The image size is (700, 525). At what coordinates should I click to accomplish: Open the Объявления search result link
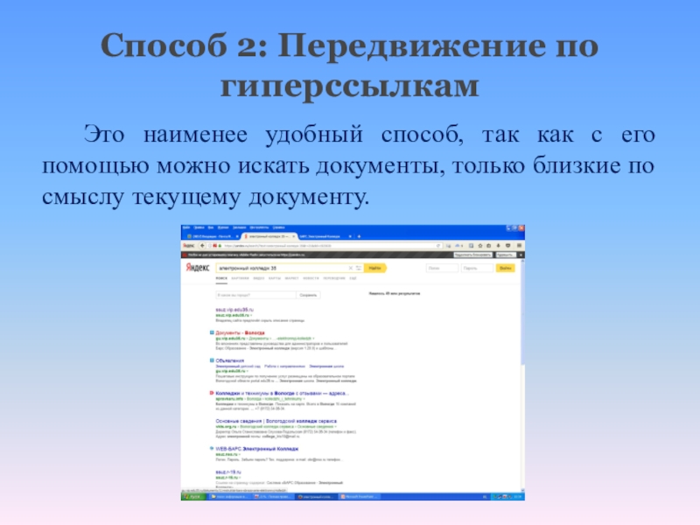228,360
